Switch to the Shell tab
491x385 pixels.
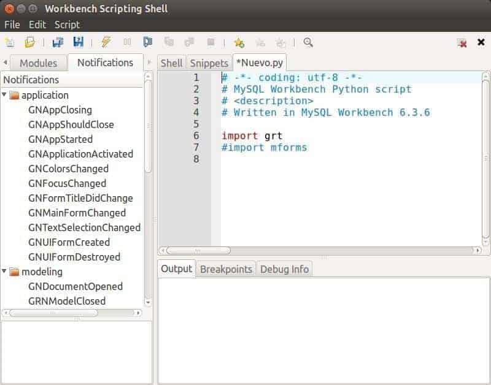click(171, 63)
